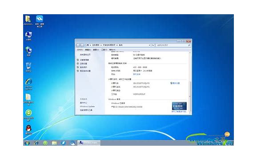
Task: Click the genuine software badge image
Action: [179, 106]
